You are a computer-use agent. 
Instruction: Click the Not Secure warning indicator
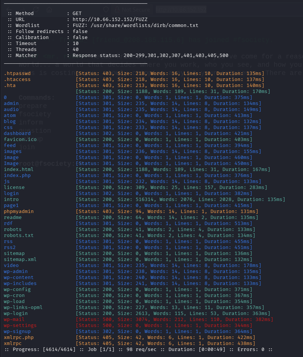point(133,9)
